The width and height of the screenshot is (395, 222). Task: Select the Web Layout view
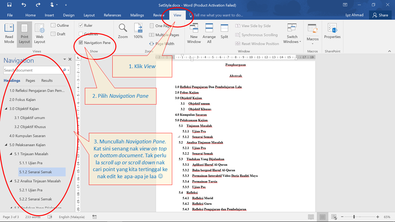coord(39,33)
